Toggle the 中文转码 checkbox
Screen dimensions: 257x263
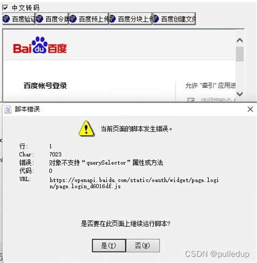[5, 8]
